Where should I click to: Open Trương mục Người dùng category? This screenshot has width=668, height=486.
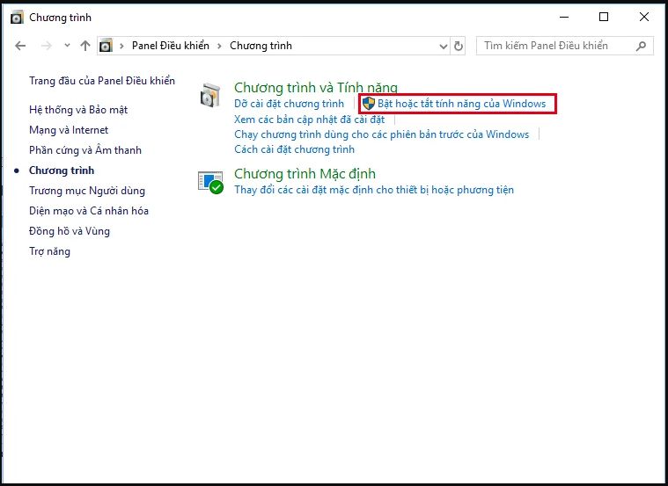tap(87, 191)
